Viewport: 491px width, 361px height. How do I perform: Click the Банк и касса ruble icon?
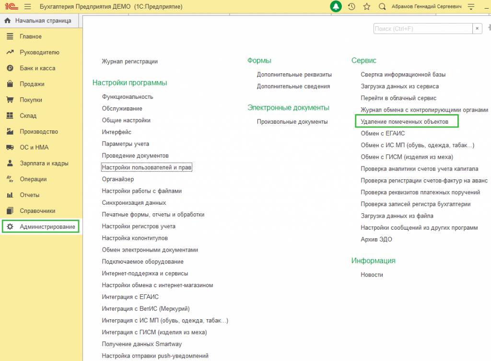coord(10,68)
